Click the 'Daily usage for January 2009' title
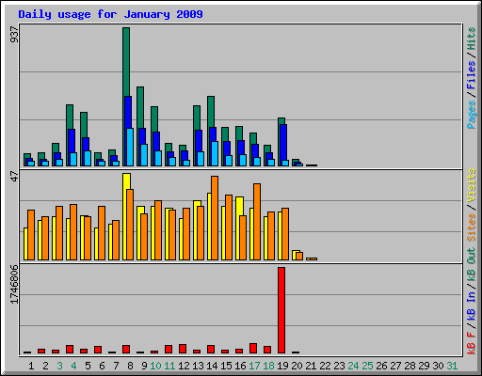Image resolution: width=482 pixels, height=376 pixels. click(110, 14)
